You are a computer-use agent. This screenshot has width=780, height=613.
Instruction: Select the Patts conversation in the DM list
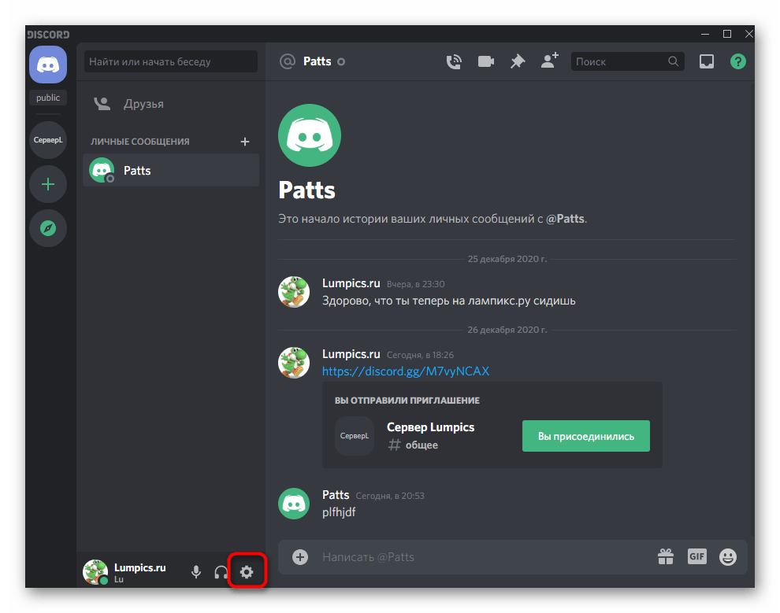click(x=171, y=170)
